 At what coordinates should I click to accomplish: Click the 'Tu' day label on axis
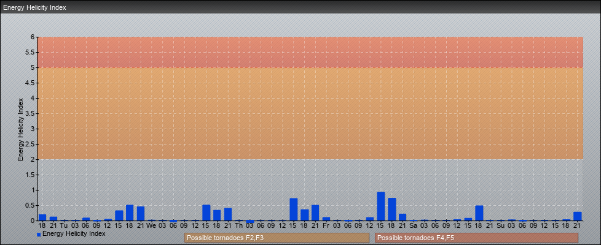click(64, 225)
